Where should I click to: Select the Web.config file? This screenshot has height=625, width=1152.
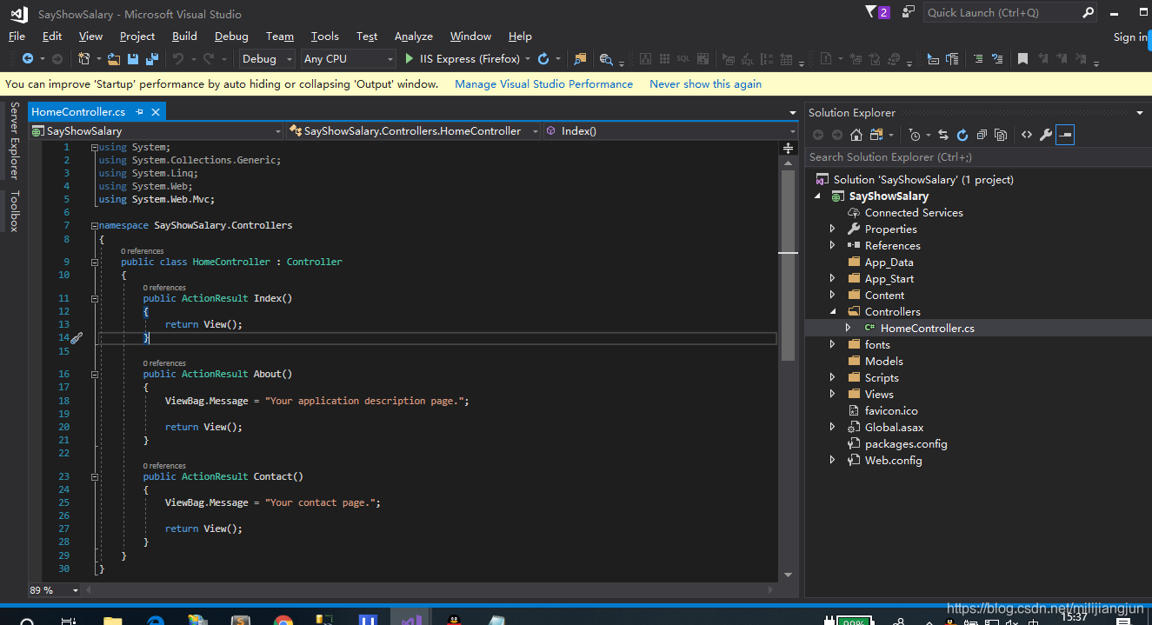coord(893,461)
